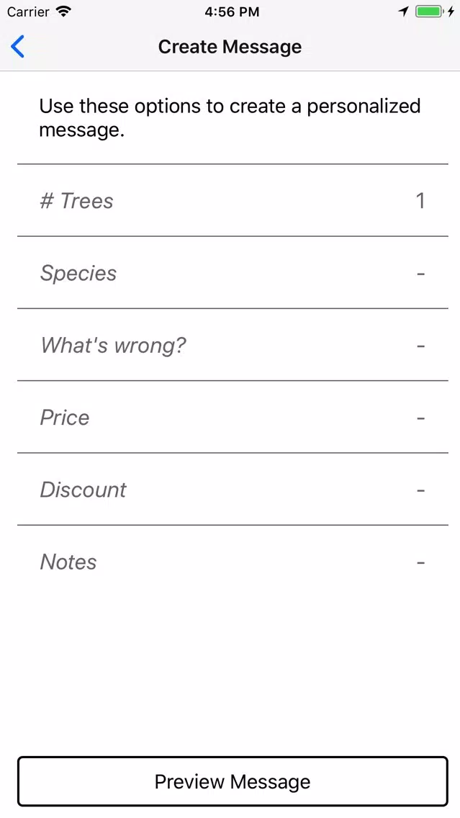Image resolution: width=460 pixels, height=818 pixels.
Task: Tap the blue back arrow
Action: pos(17,46)
